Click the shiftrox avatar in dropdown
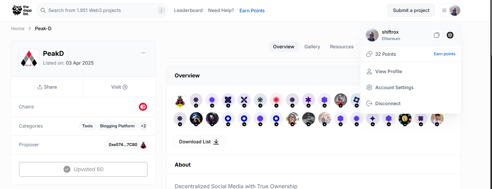Screen dimensions: 492x189 (372, 35)
